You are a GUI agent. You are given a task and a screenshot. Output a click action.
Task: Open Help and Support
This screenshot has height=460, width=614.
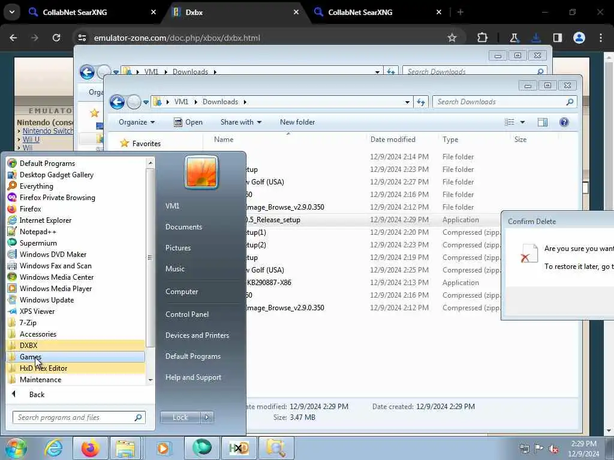[x=193, y=377]
